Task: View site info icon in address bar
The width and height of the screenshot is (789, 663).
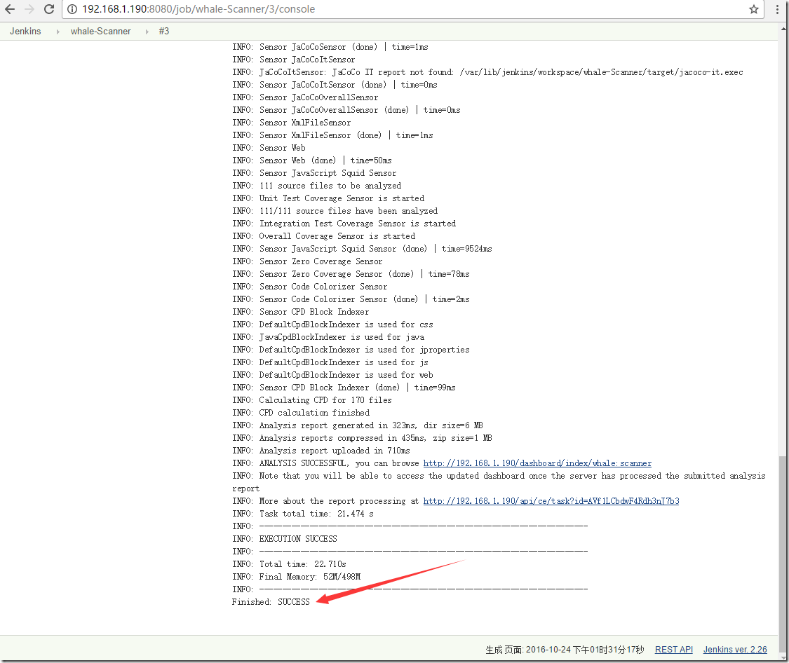Action: coord(72,9)
